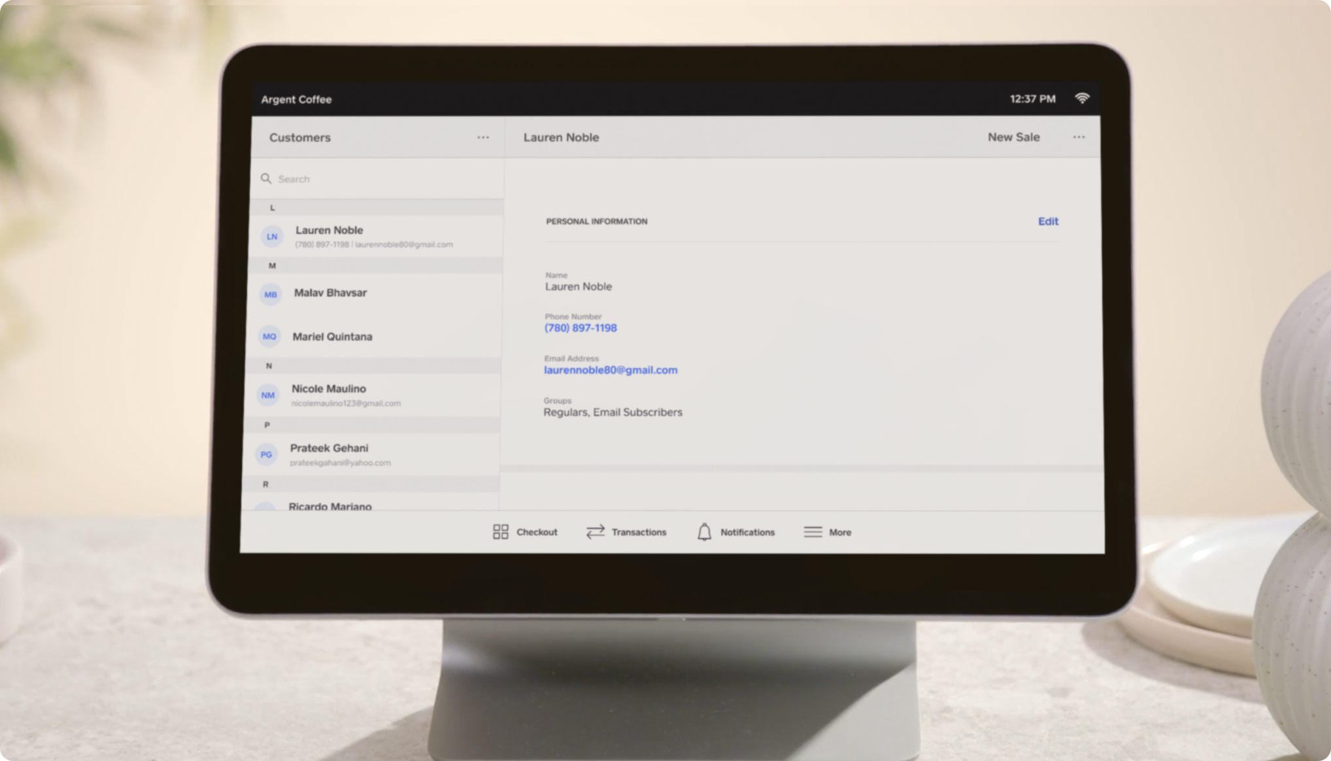This screenshot has height=761, width=1331.
Task: Expand options under the letter section L
Action: pyautogui.click(x=273, y=207)
